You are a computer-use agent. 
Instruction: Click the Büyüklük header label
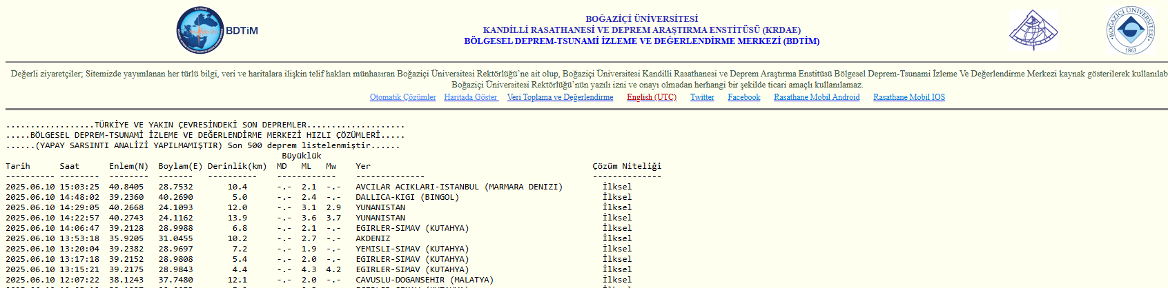click(x=302, y=156)
